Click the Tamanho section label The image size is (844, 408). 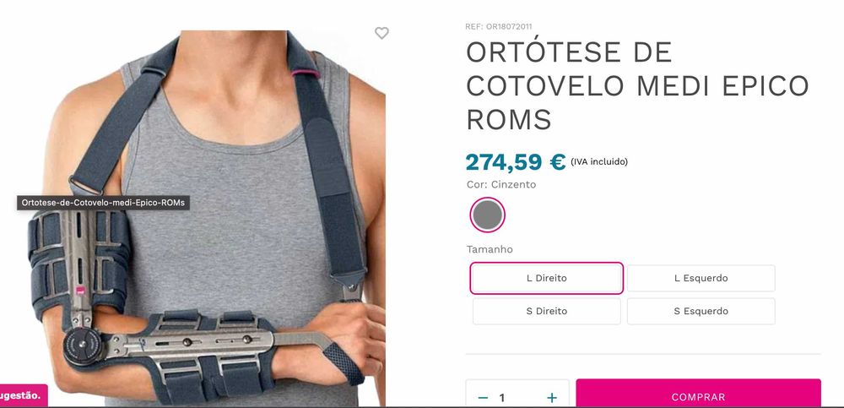[x=490, y=249]
